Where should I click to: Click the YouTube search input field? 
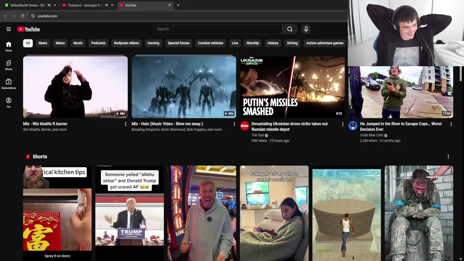[217, 29]
